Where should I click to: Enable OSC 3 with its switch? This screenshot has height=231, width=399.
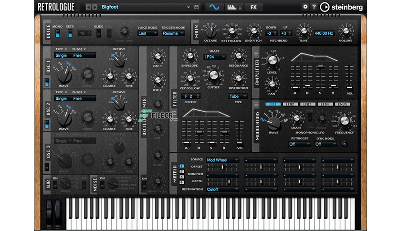(x=47, y=167)
